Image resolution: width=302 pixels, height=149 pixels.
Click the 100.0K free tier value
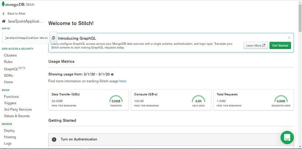139,101
